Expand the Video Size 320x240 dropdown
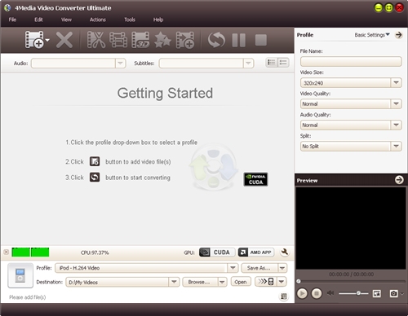This screenshot has width=408, height=316. tap(396, 82)
